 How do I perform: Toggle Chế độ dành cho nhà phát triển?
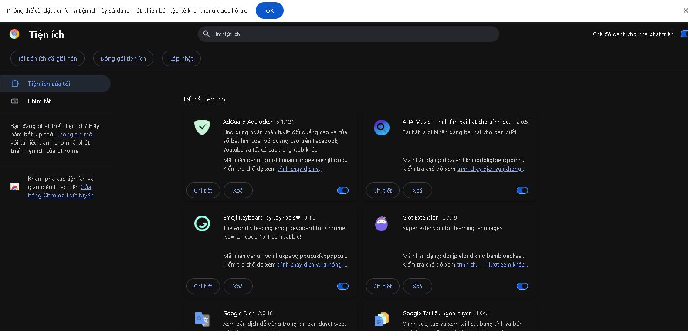coord(684,34)
